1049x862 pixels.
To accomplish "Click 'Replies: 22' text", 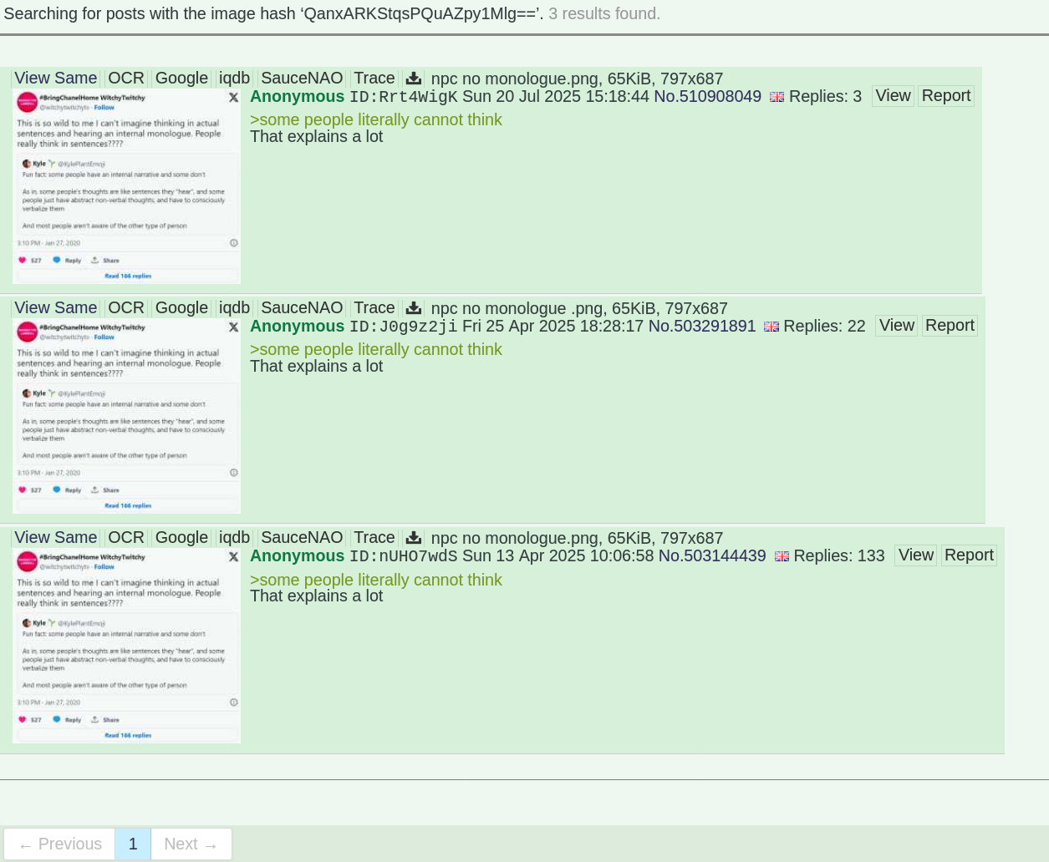I will point(824,327).
